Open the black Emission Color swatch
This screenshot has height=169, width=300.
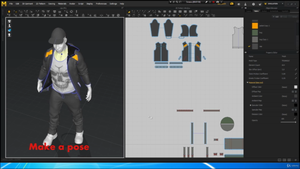click(x=296, y=114)
